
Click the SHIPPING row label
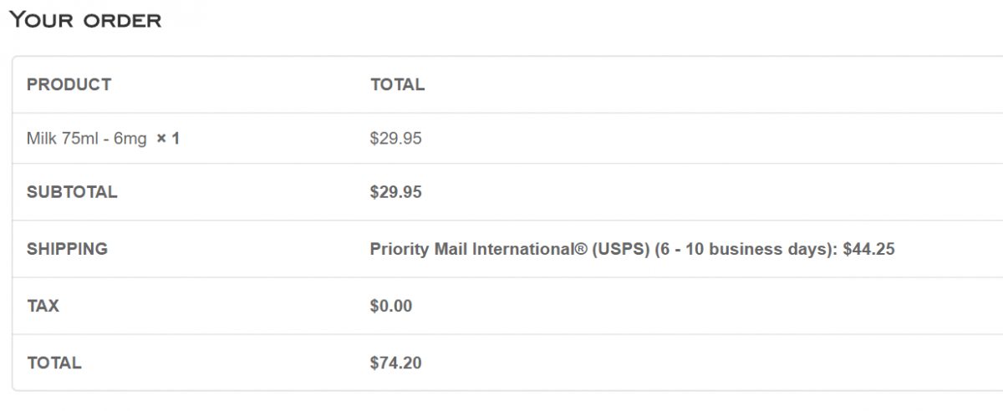[67, 249]
